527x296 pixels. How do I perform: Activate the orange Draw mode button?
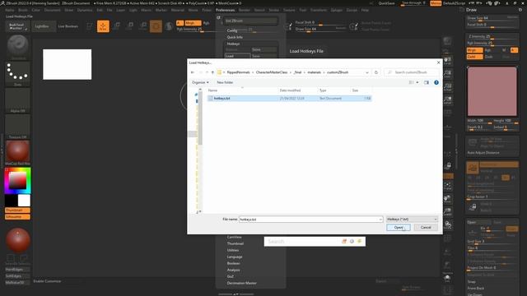pos(103,26)
